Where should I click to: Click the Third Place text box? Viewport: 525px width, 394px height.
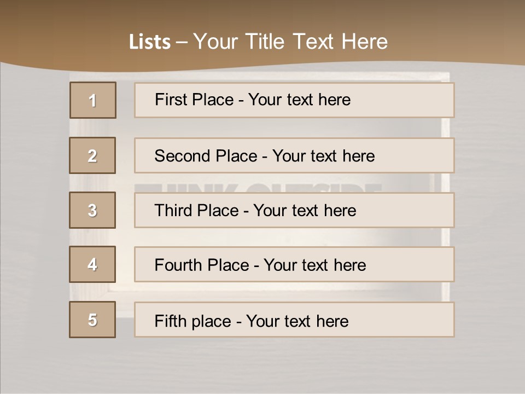coord(294,210)
